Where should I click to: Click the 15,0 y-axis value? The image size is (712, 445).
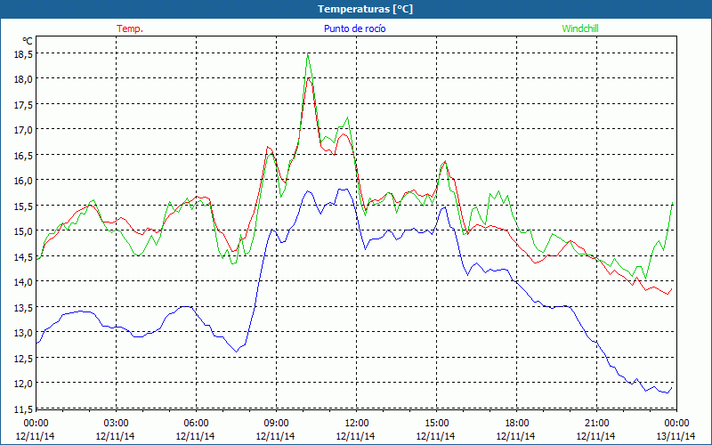click(25, 231)
